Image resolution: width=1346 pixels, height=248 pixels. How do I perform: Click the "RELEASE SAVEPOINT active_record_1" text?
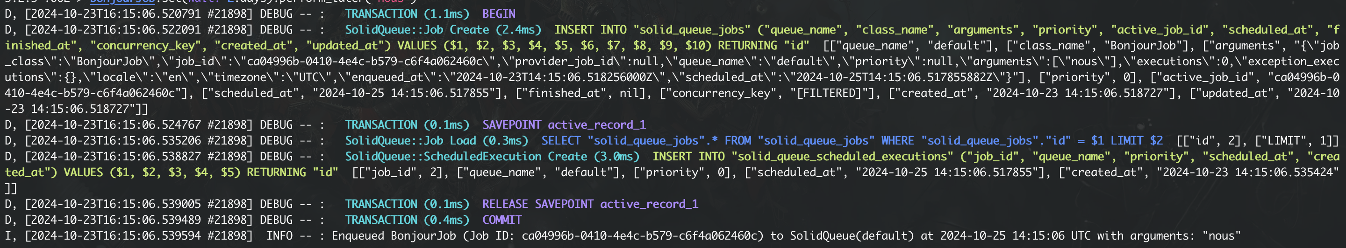(x=590, y=204)
